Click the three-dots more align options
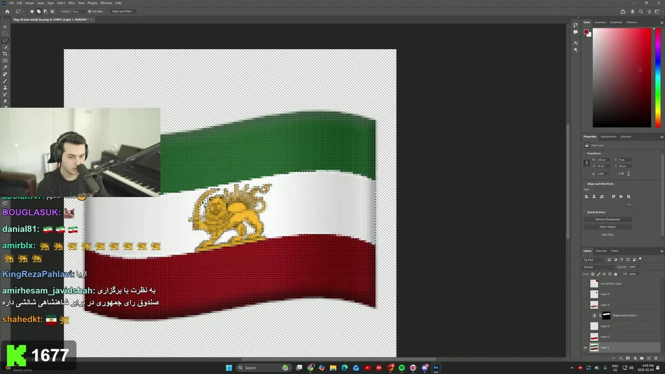The image size is (665, 374). [x=629, y=204]
